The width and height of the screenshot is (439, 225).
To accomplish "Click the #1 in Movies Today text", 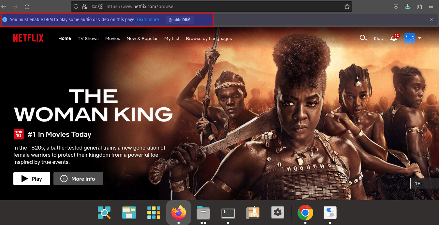I will 60,134.
